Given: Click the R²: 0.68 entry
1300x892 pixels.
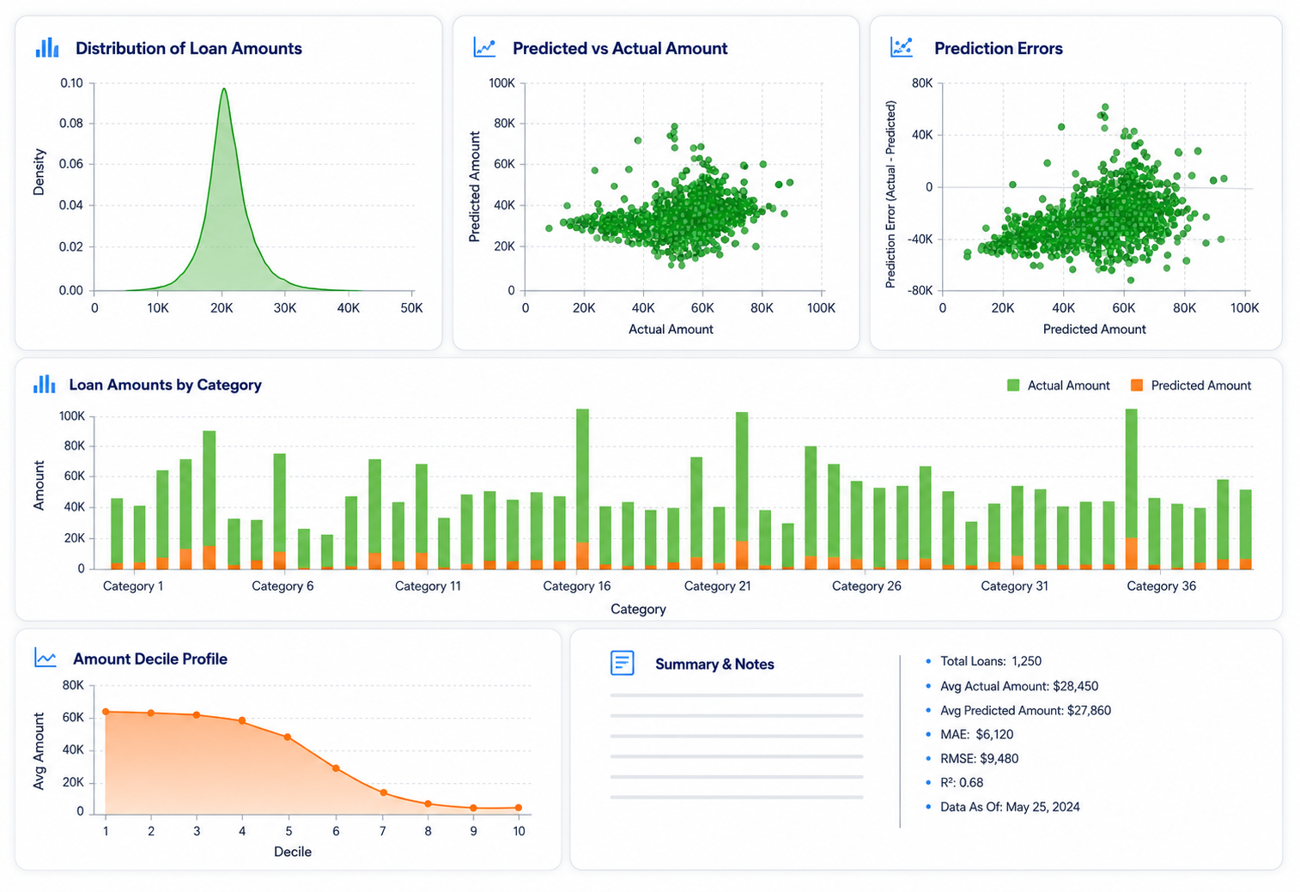Looking at the screenshot, I should tap(962, 782).
